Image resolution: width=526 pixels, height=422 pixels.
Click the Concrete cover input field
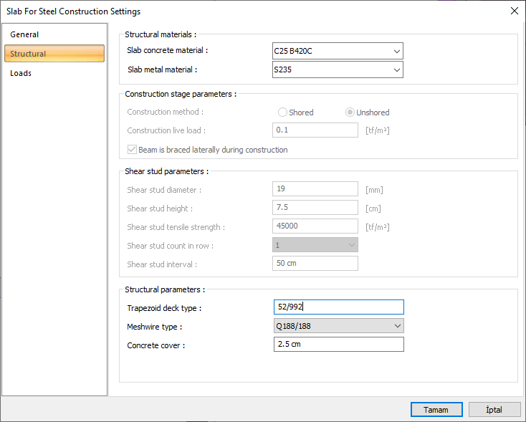[x=338, y=345]
